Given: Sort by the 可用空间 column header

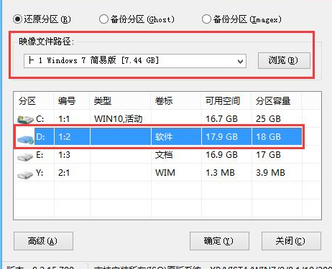Looking at the screenshot, I should click(223, 101).
